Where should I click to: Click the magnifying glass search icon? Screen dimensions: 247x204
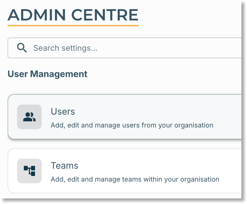click(x=22, y=48)
